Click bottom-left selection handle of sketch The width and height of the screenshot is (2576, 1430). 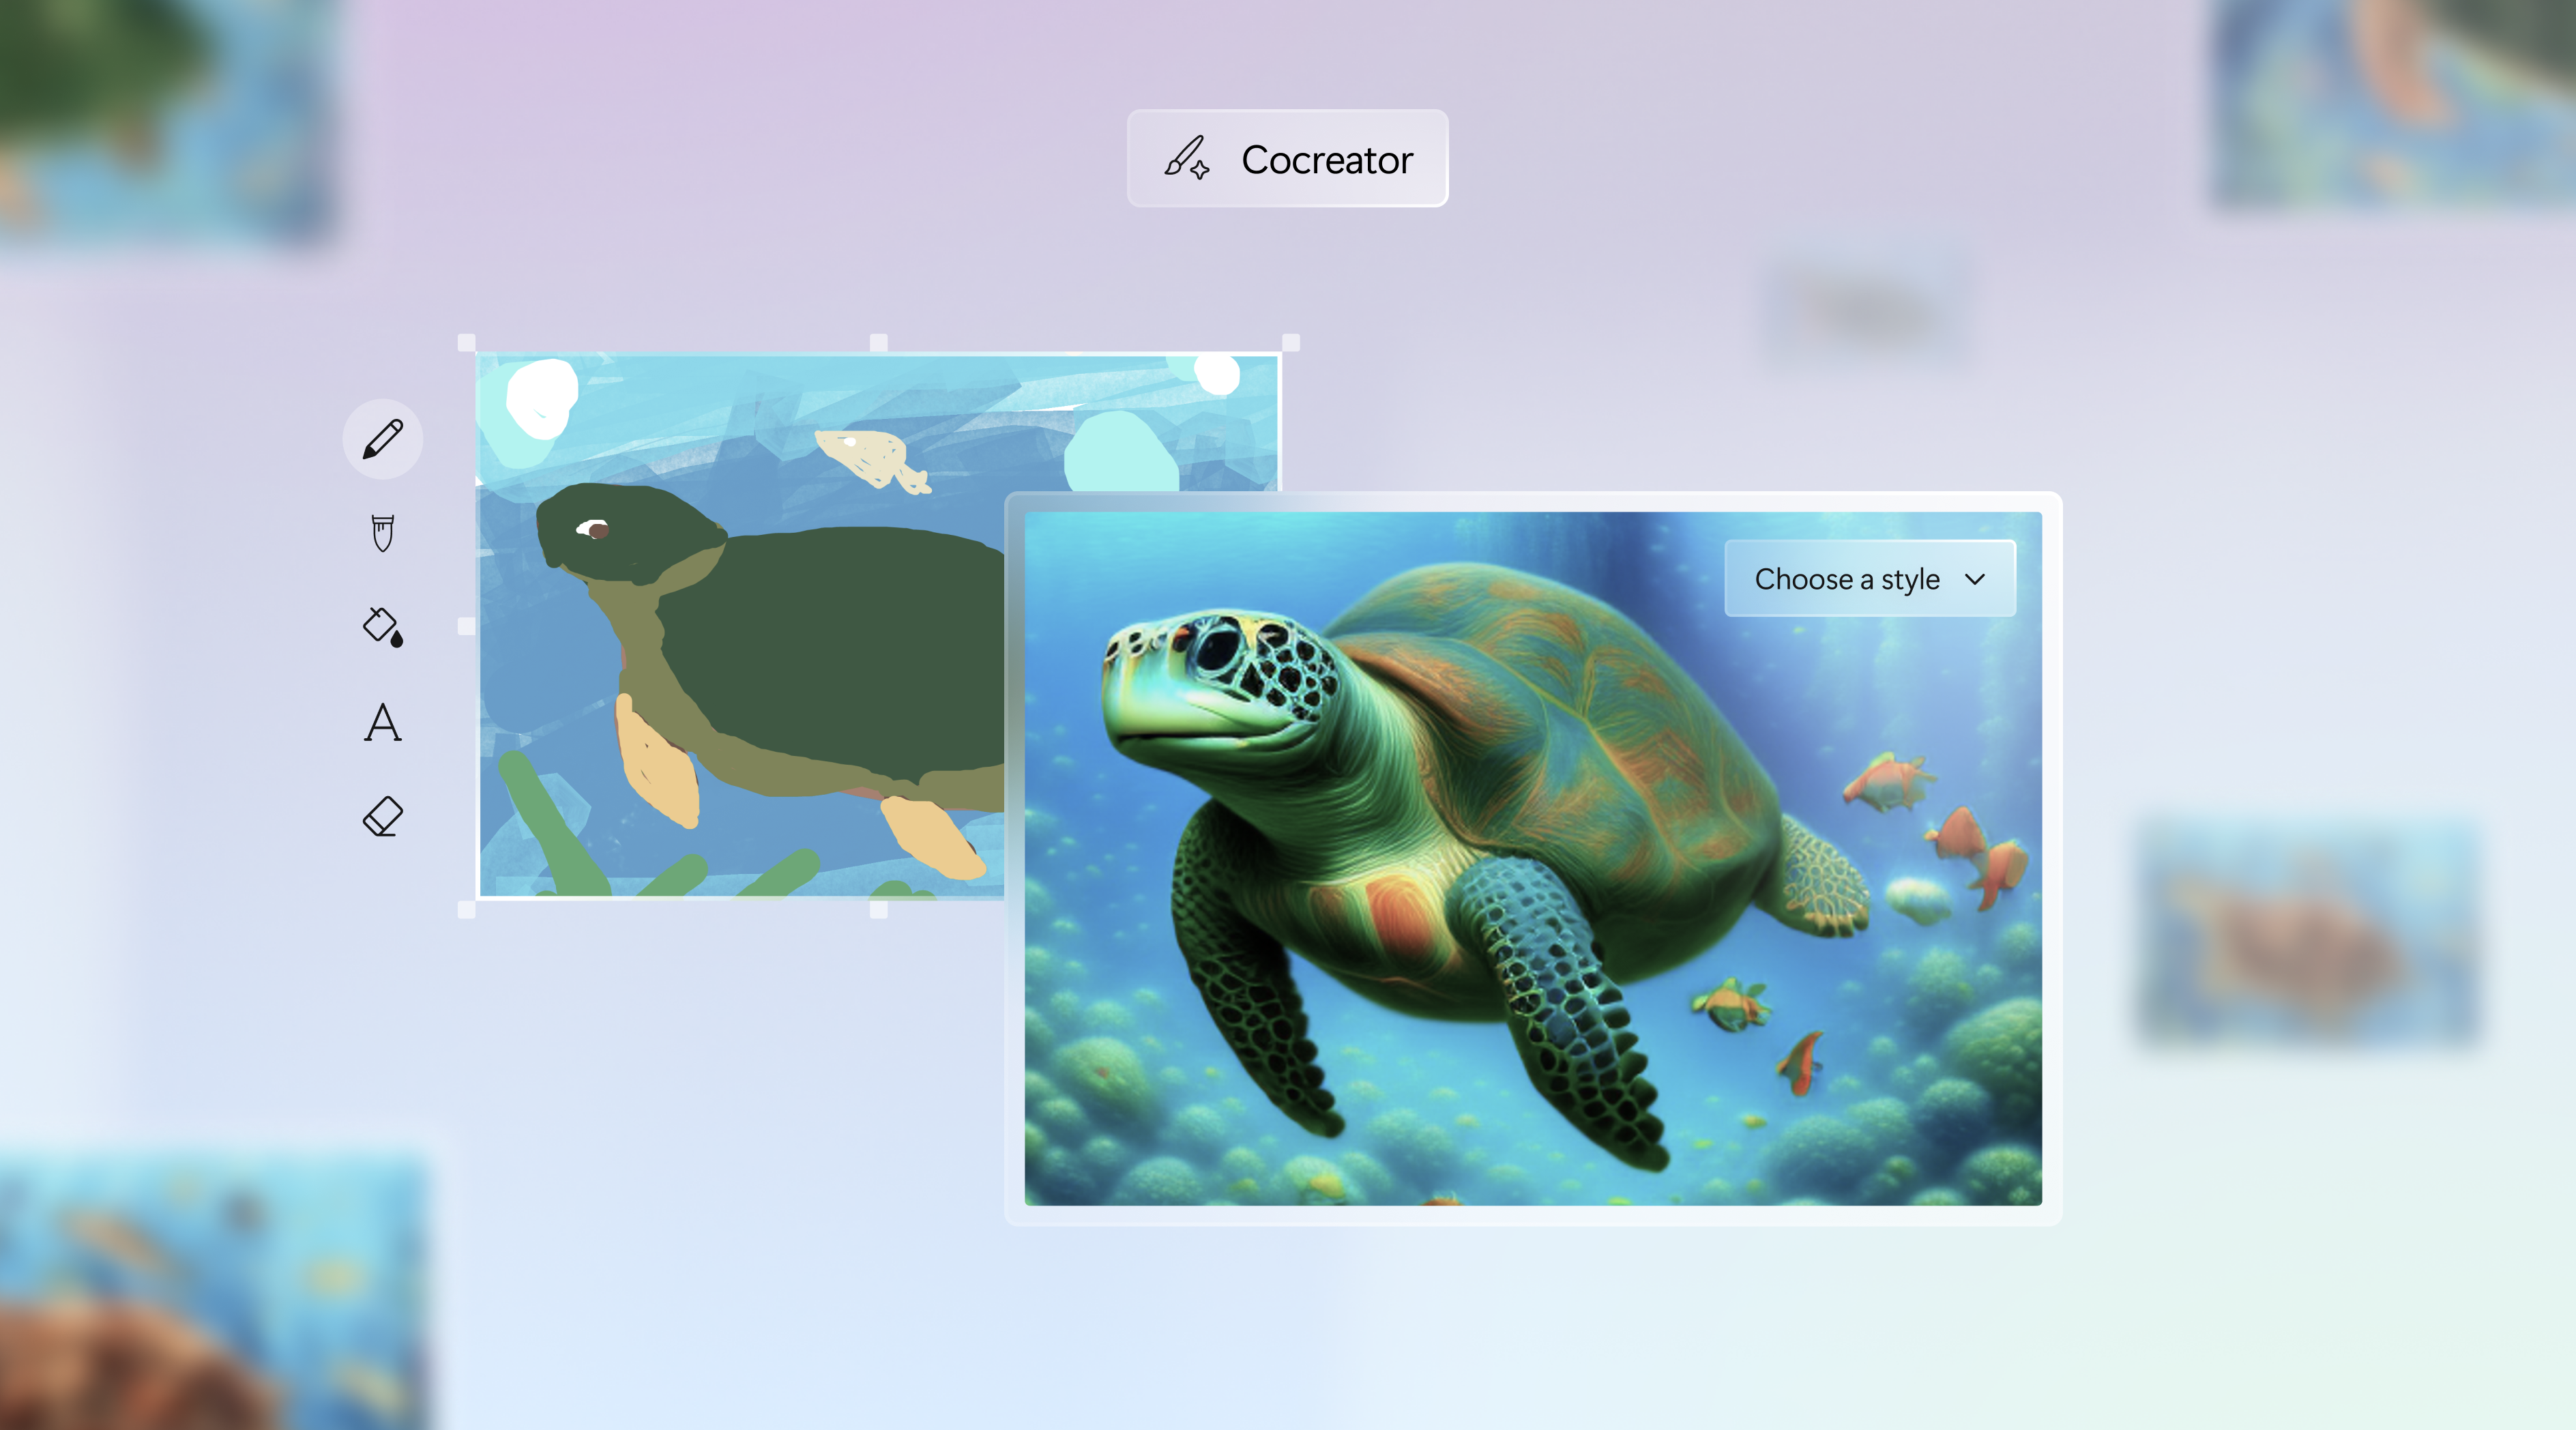click(x=466, y=909)
